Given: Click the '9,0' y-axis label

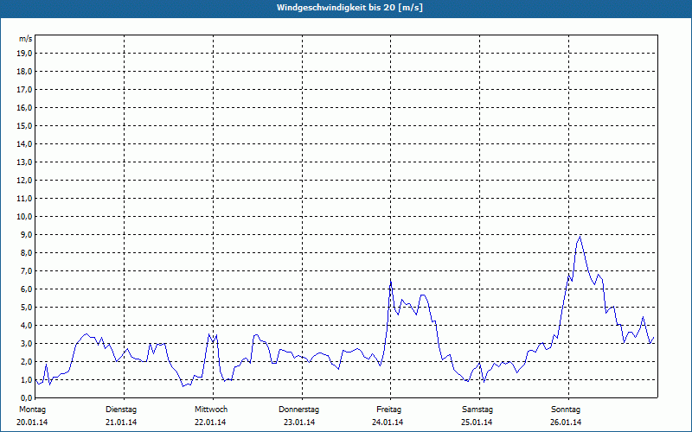Looking at the screenshot, I should (x=26, y=234).
